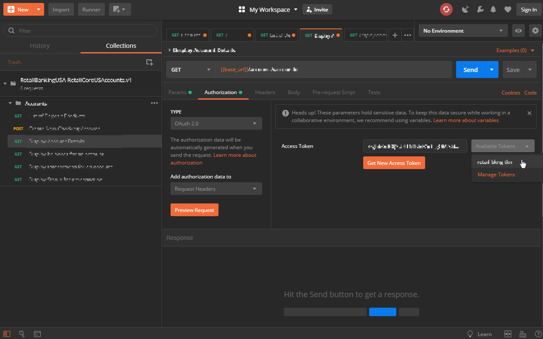Open more actions for Accounts folder
543x339 pixels.
click(154, 103)
